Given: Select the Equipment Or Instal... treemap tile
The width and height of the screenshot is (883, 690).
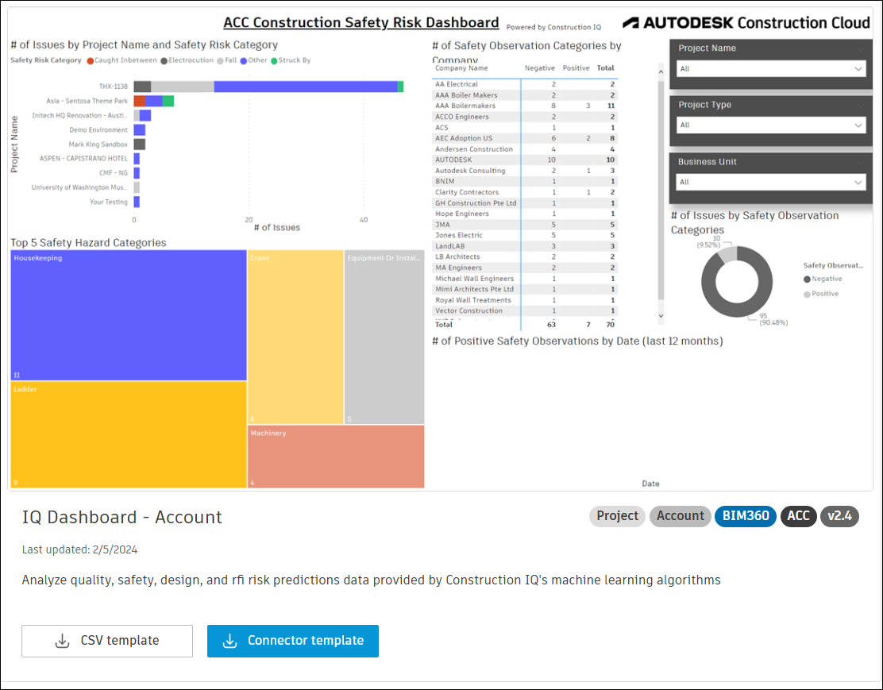Looking at the screenshot, I should (384, 337).
